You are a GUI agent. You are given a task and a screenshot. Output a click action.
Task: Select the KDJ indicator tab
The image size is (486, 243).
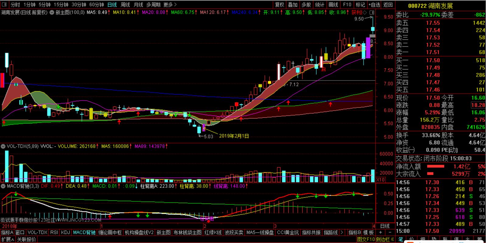(x=65, y=232)
